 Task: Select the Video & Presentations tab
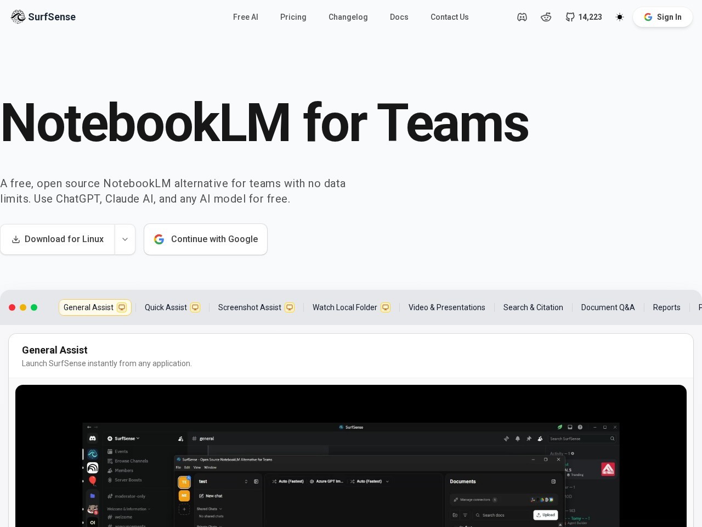point(447,307)
